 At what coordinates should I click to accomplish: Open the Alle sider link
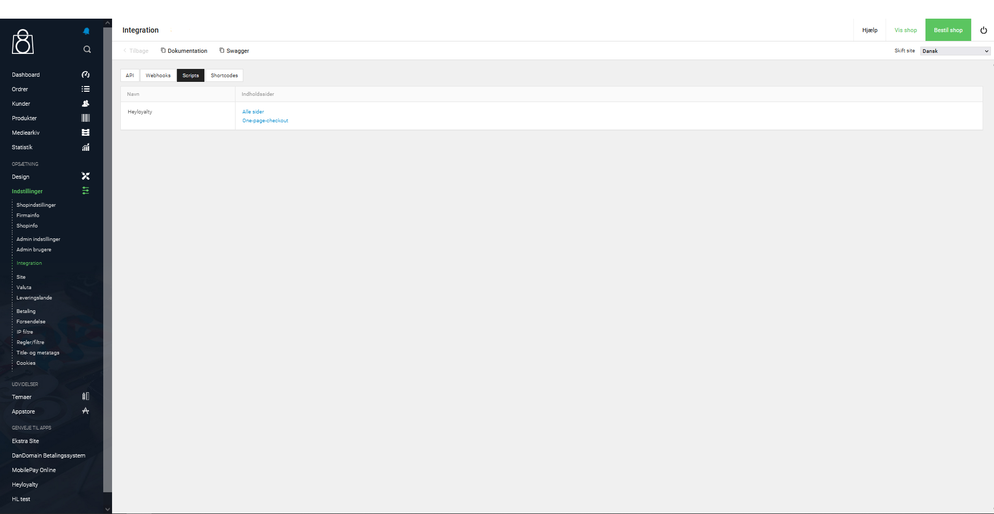(253, 111)
